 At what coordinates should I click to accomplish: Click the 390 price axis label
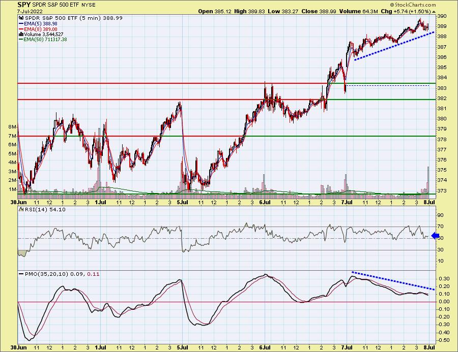point(442,16)
